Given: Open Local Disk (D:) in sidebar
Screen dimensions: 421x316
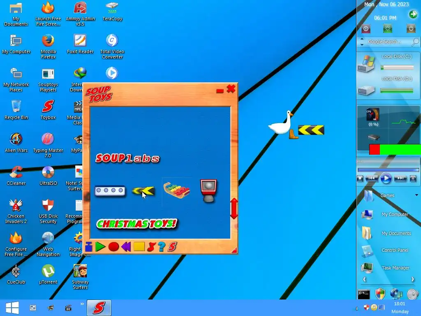Looking at the screenshot, I should 388,86.
